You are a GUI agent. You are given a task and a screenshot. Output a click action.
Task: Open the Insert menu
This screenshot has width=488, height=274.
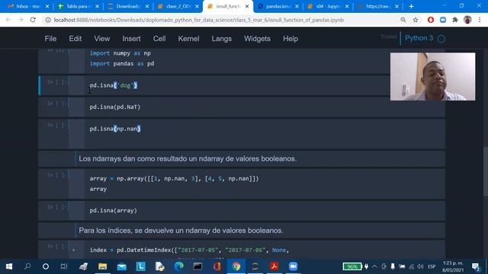point(131,39)
